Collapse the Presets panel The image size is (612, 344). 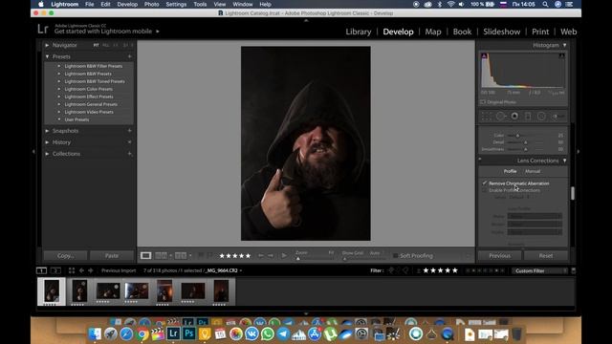coord(47,56)
